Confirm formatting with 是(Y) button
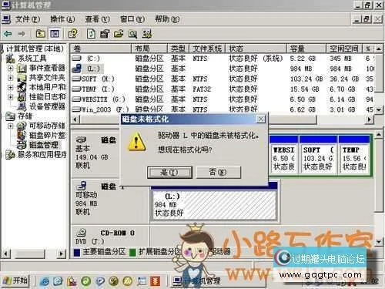Image resolution: width=385 pixels, height=289 pixels. click(169, 172)
